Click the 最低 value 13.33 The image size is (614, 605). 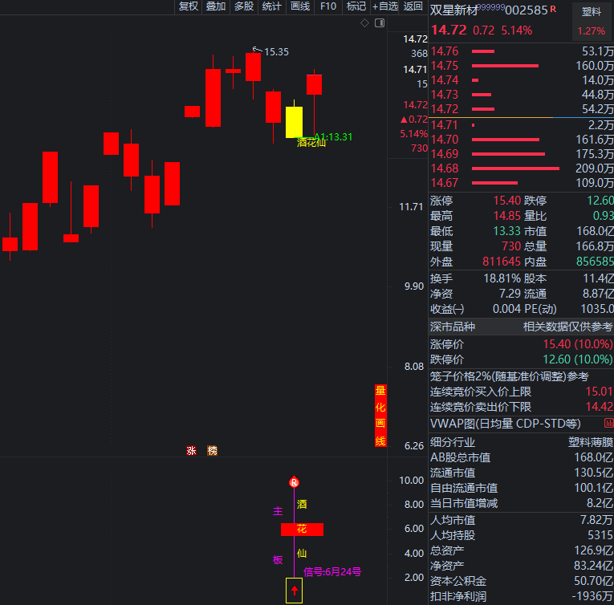506,231
